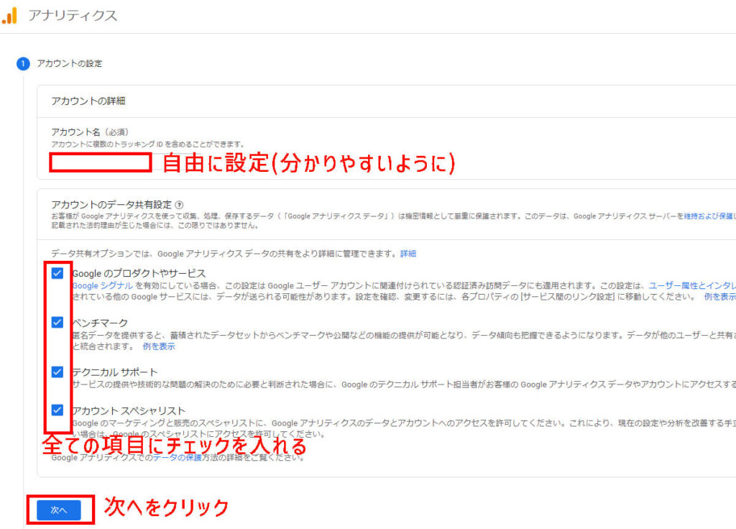Open the 例を表示 link under ベンチマーク
The width and height of the screenshot is (736, 529).
click(x=159, y=346)
